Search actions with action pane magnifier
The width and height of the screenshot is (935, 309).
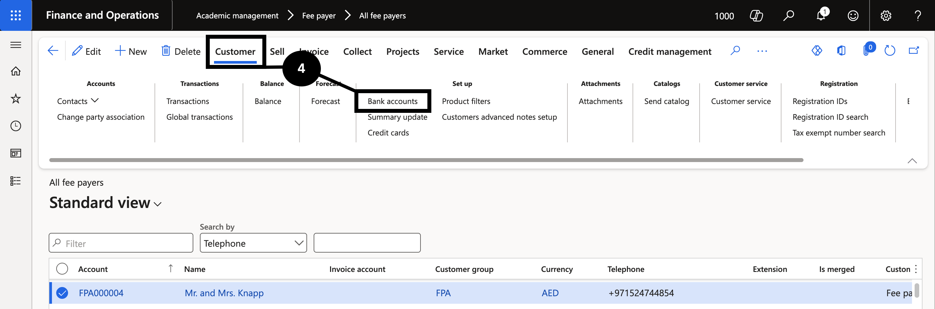tap(735, 51)
